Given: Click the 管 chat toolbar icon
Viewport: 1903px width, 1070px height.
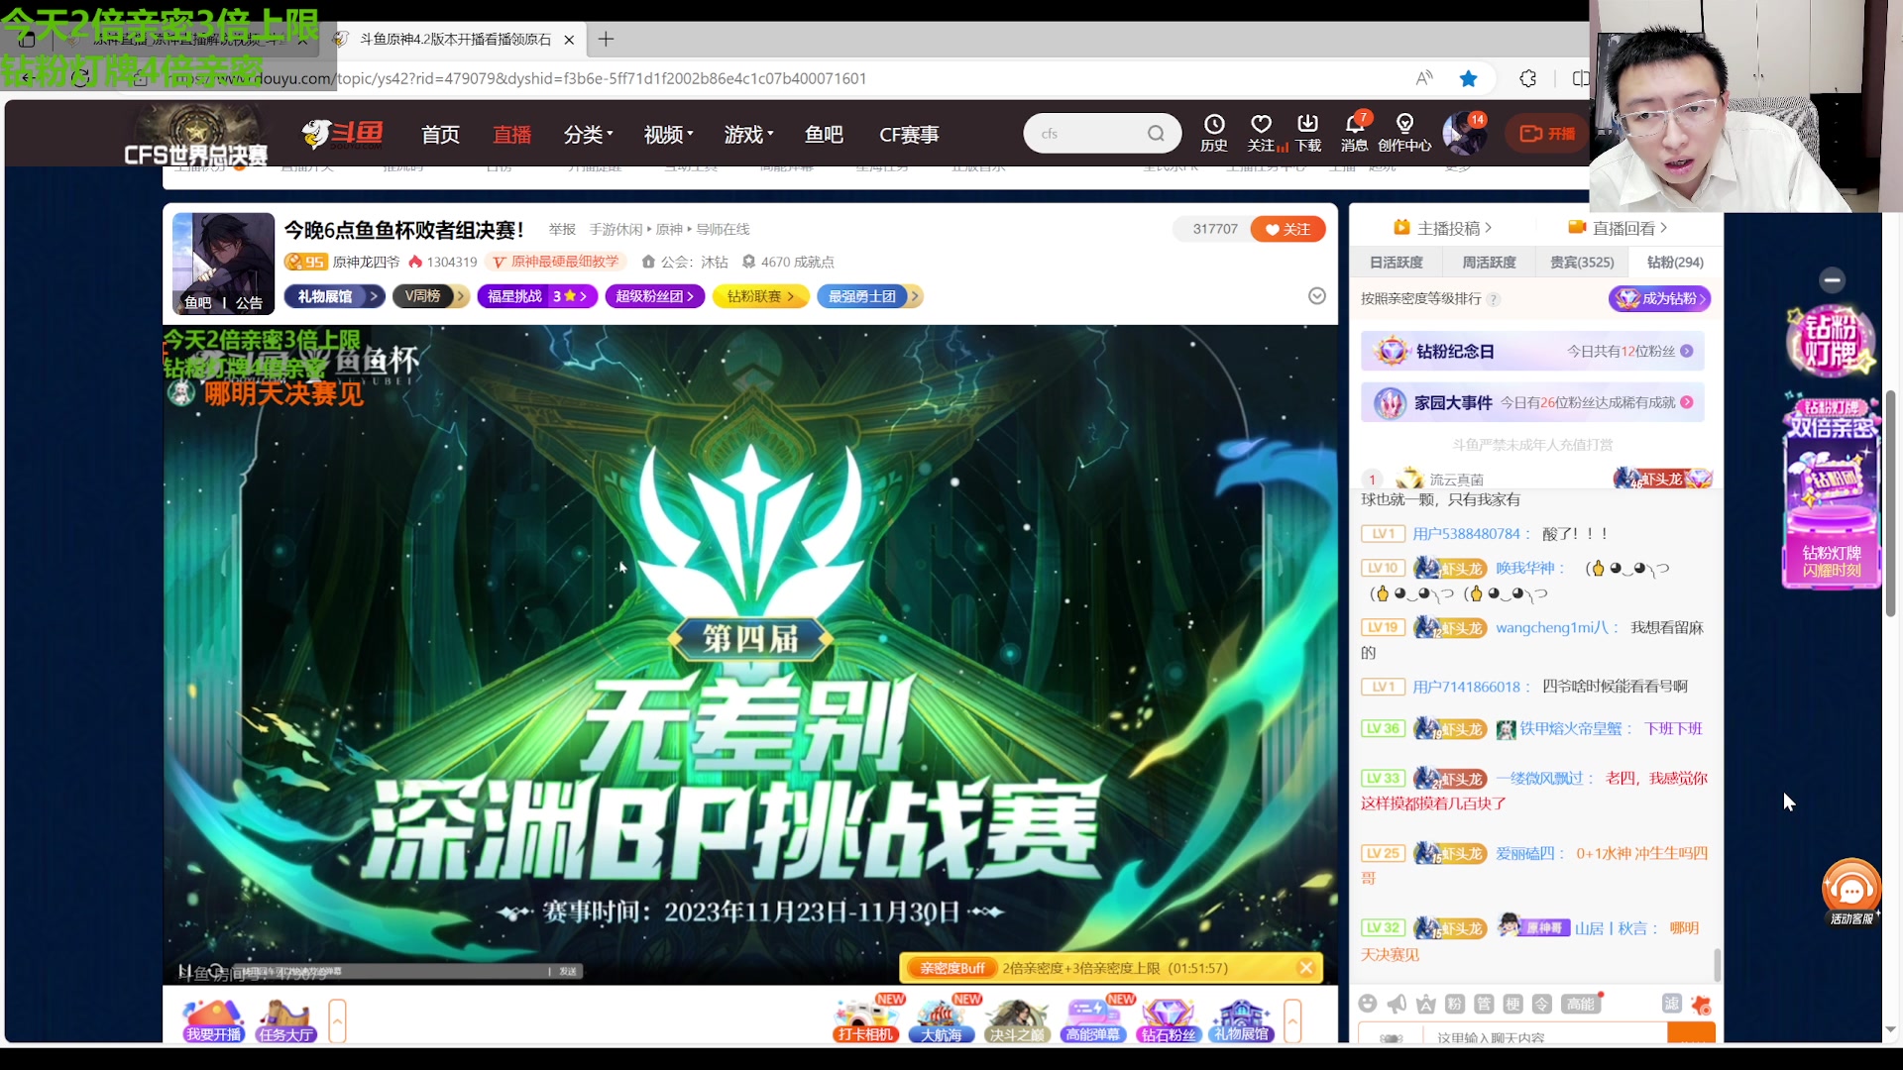Looking at the screenshot, I should [1484, 1005].
